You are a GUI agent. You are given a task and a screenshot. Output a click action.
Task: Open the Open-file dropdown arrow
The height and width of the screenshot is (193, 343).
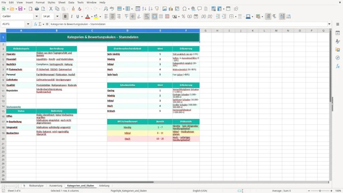click(x=16, y=9)
